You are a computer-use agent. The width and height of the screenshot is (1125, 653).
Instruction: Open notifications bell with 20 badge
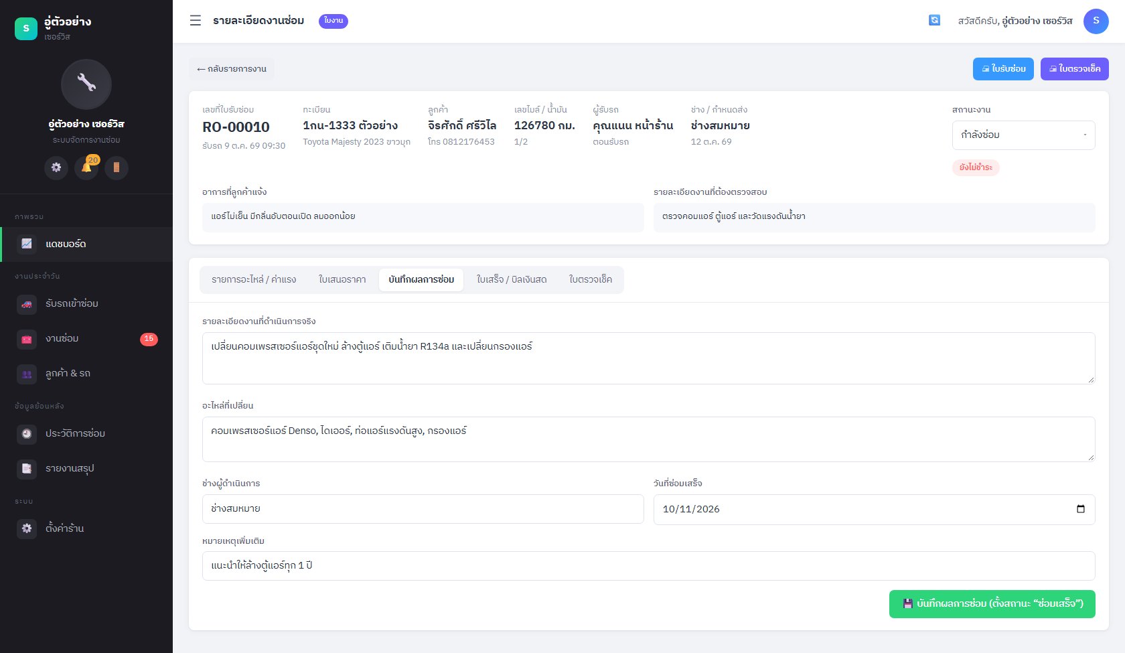pos(86,167)
